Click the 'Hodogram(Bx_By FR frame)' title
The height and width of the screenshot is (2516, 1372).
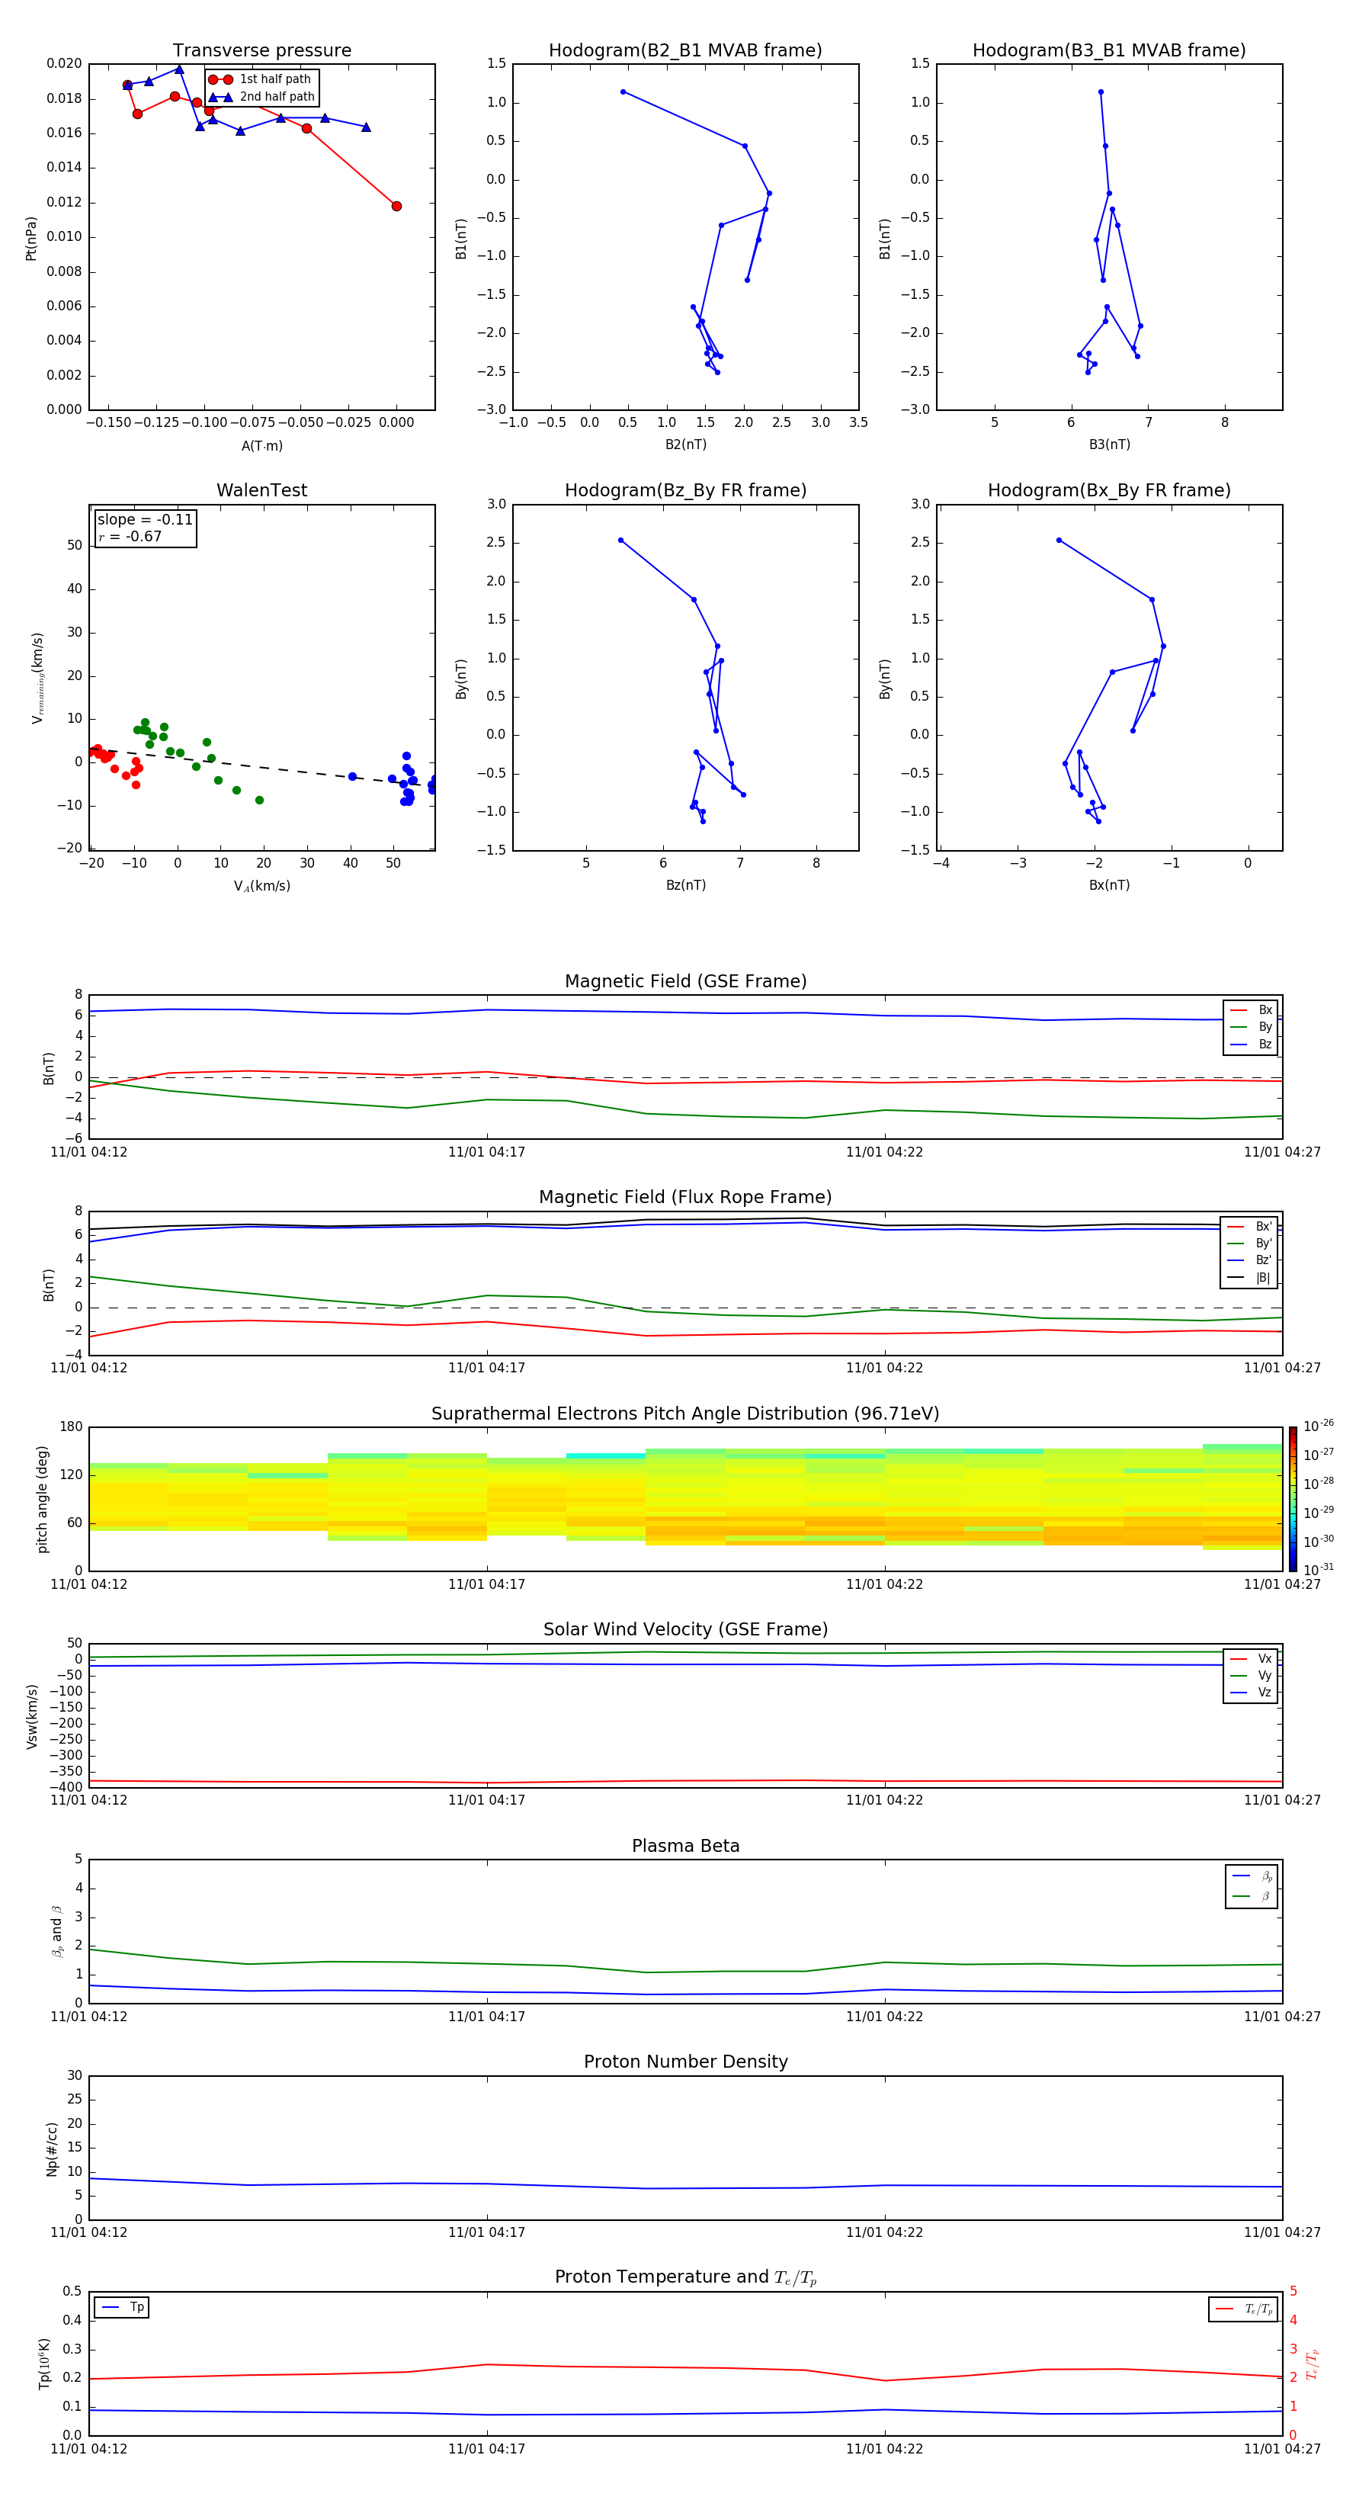[1109, 490]
